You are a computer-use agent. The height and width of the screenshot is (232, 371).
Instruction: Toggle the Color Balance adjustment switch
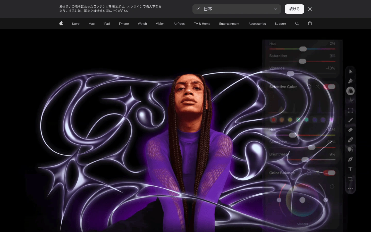coord(330,173)
